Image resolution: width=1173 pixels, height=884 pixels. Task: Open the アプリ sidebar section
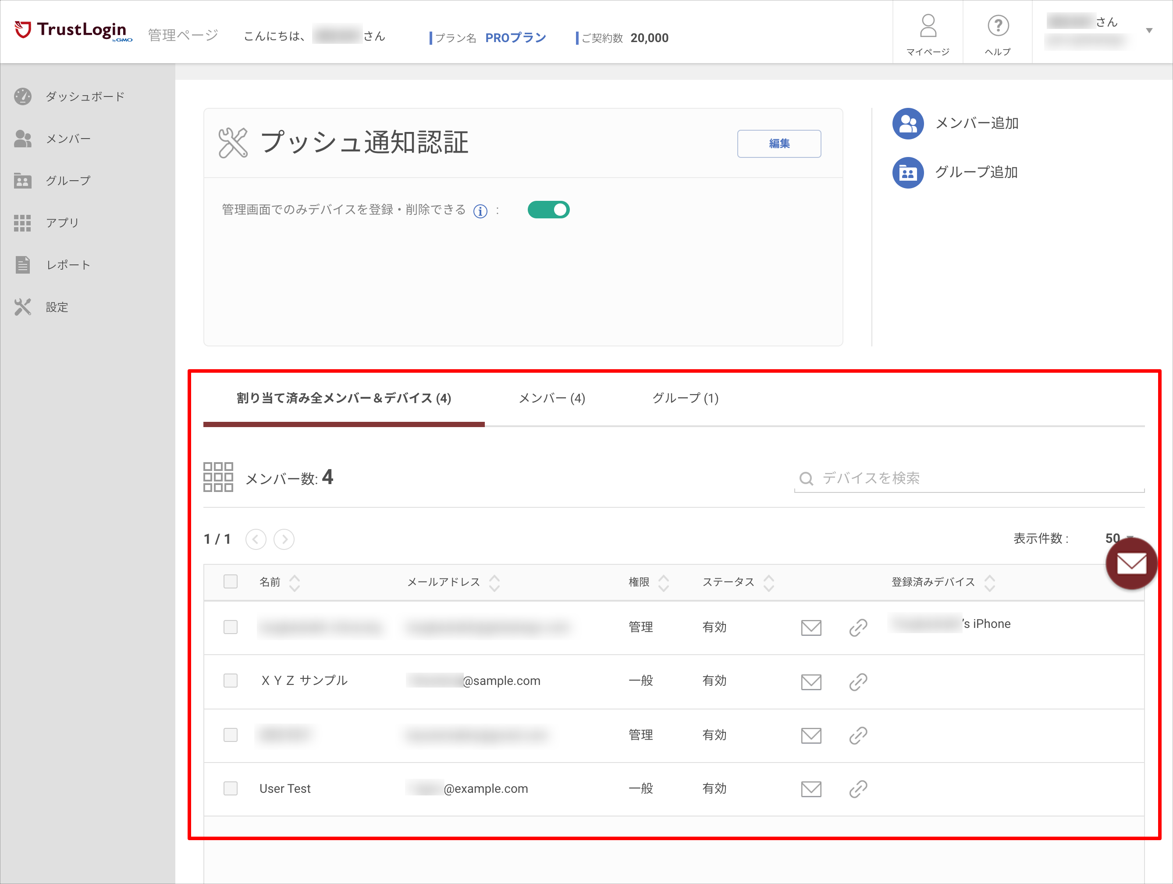tap(46, 223)
